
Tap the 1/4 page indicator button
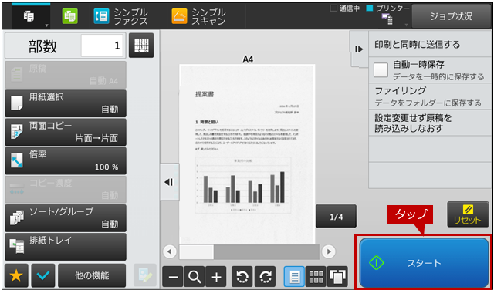click(x=337, y=216)
